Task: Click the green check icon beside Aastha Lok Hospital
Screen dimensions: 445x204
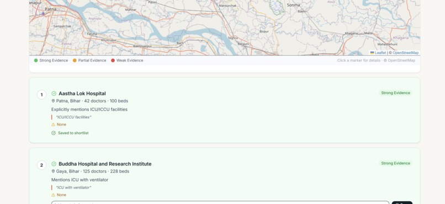Action: [54, 93]
